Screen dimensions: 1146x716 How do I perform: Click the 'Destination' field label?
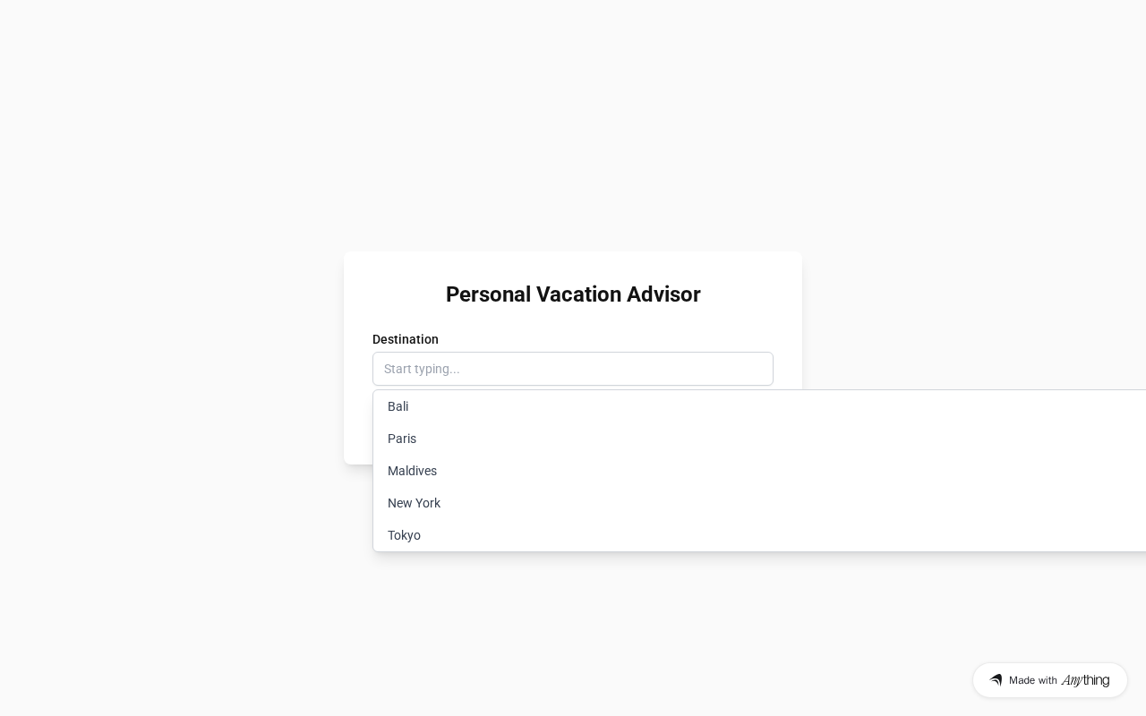pyautogui.click(x=406, y=339)
